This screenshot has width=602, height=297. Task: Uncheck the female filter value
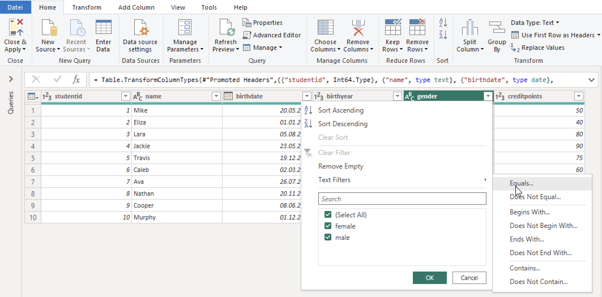[x=328, y=226]
